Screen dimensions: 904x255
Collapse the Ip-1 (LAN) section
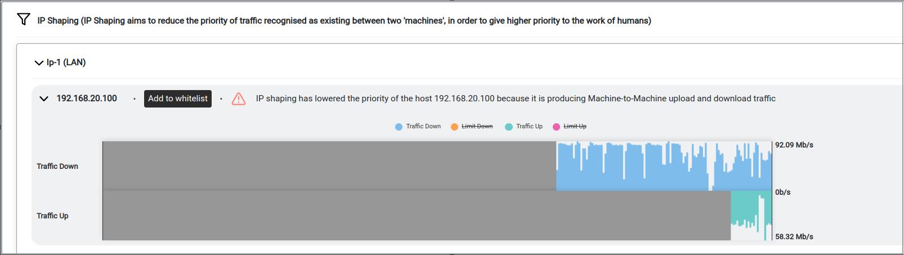(x=39, y=62)
